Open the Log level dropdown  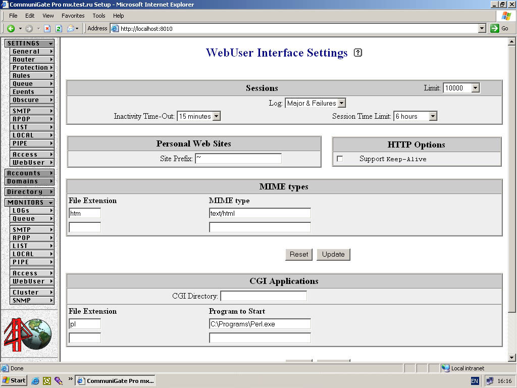(342, 103)
